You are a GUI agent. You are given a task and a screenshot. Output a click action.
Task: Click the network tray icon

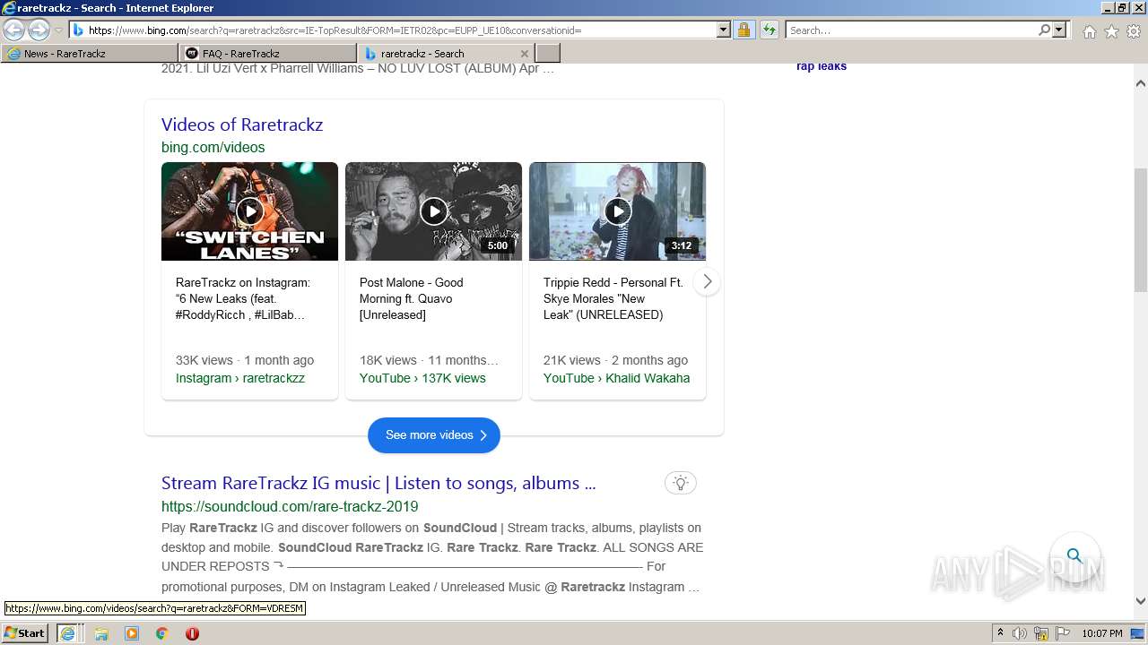(1041, 633)
